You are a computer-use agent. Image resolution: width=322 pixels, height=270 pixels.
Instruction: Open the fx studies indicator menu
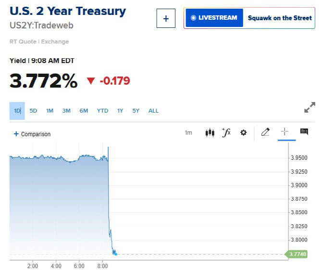pyautogui.click(x=226, y=133)
